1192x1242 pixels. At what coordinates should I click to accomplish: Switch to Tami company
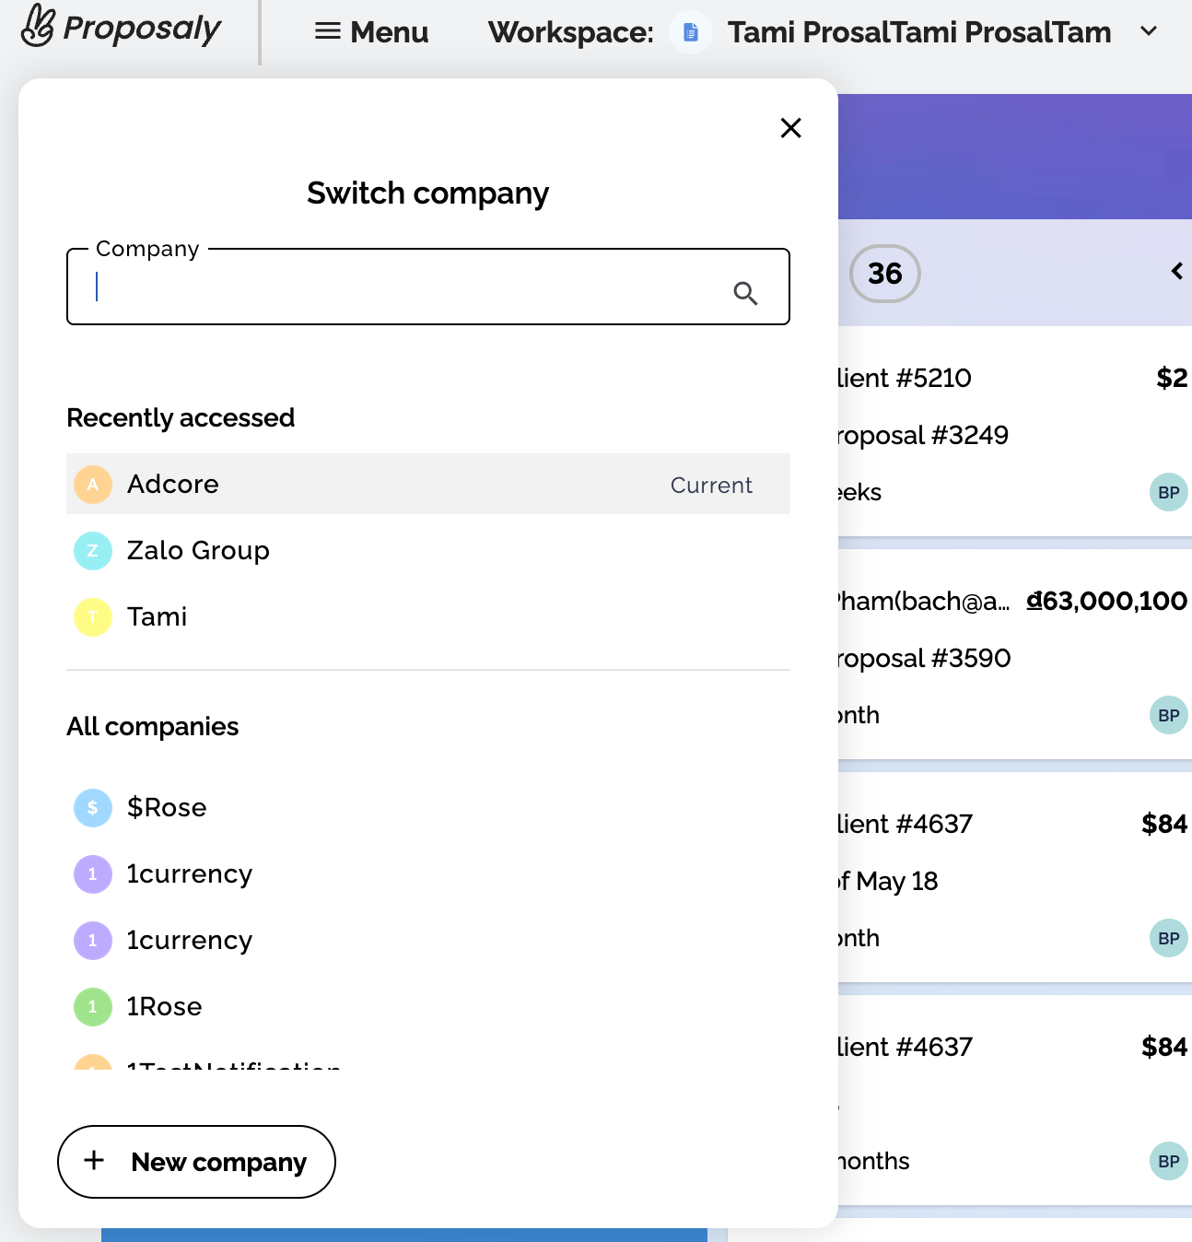428,617
